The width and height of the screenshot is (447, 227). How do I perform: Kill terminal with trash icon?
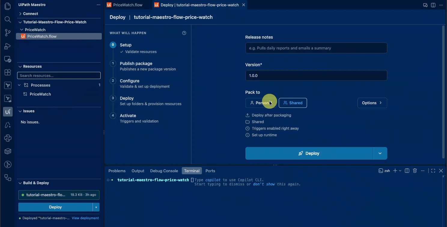pyautogui.click(x=415, y=171)
